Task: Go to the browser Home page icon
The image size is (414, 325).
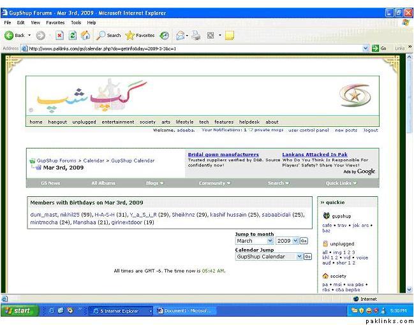Action: pyautogui.click(x=85, y=35)
